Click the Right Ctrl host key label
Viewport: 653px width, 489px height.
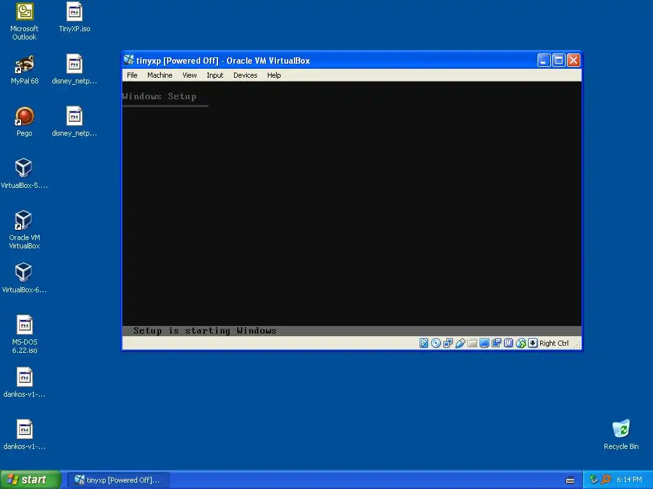[x=554, y=343]
